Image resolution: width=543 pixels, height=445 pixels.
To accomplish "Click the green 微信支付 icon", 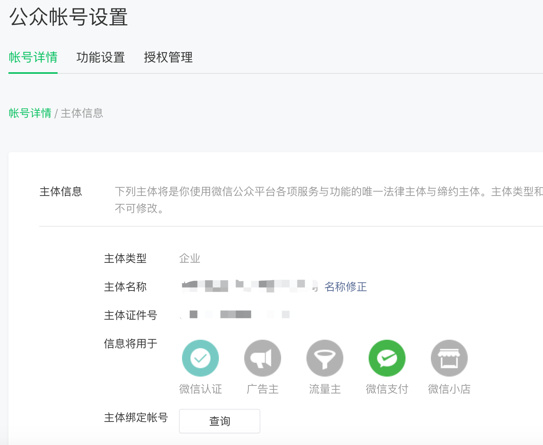I will coord(387,358).
